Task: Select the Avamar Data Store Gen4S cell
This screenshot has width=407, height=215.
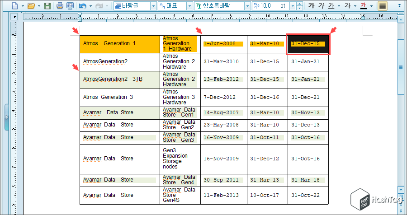Action: tap(180, 196)
